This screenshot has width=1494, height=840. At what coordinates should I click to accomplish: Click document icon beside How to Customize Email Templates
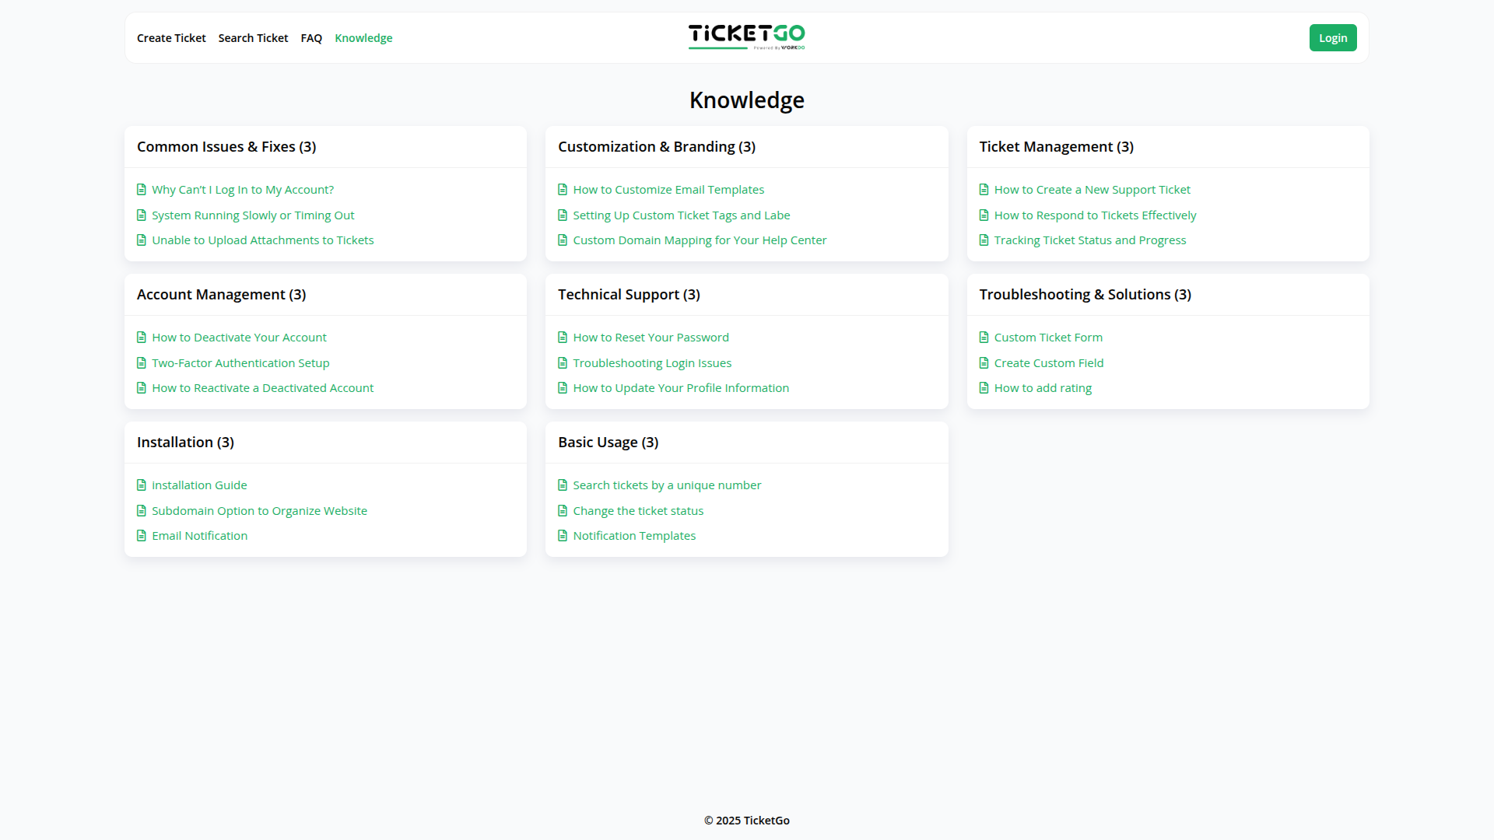tap(563, 190)
